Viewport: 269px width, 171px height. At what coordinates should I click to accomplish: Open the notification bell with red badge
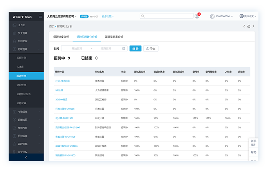coord(197,16)
